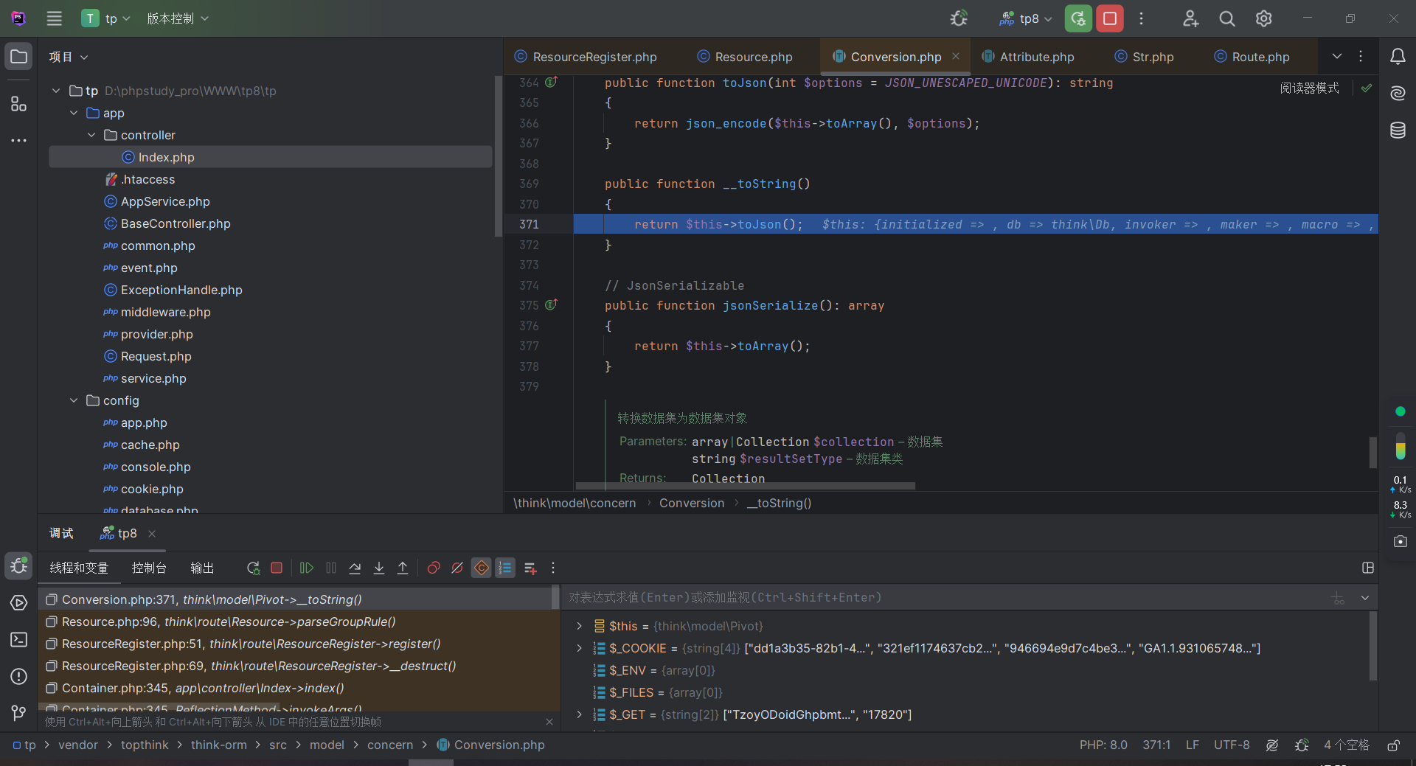Toggle listening for PHP debug connections
Screen dimensions: 1416x766
[959, 18]
